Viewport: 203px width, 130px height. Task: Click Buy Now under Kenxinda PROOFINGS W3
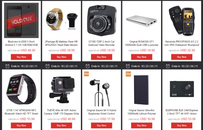pyautogui.click(x=182, y=57)
